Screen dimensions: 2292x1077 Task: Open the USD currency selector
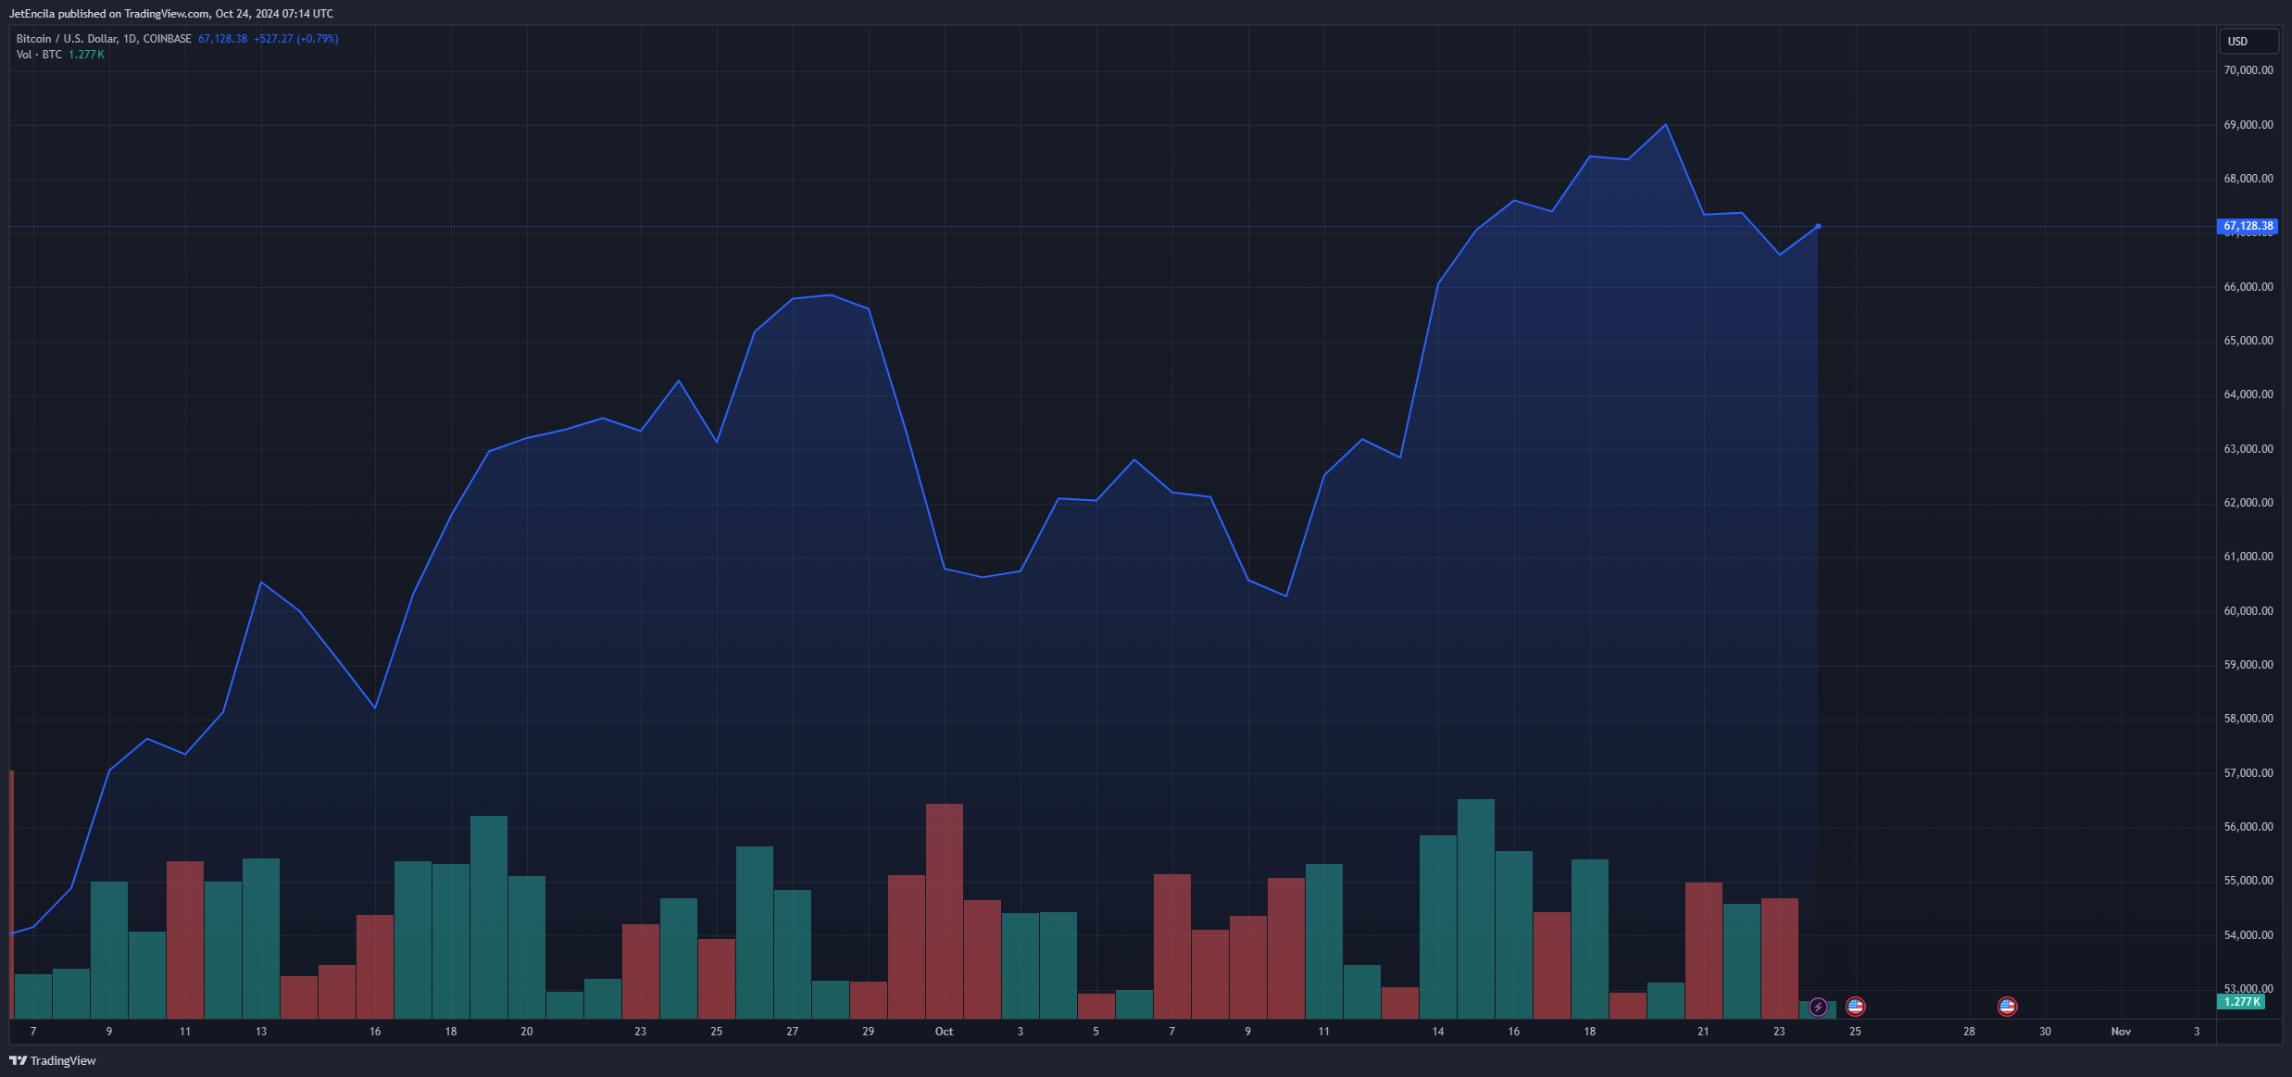(x=2248, y=42)
